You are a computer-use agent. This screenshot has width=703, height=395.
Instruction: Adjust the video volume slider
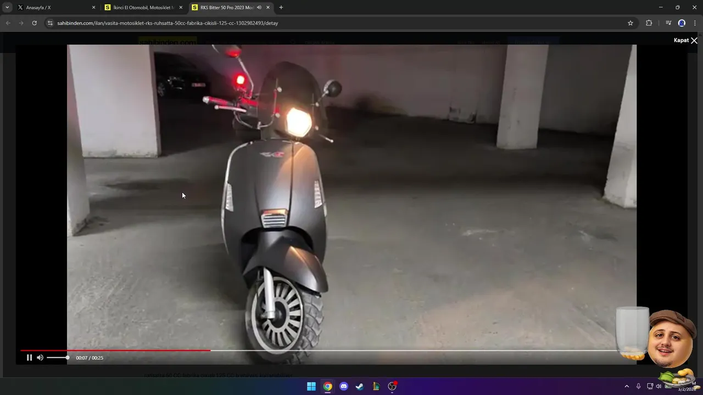(x=58, y=358)
